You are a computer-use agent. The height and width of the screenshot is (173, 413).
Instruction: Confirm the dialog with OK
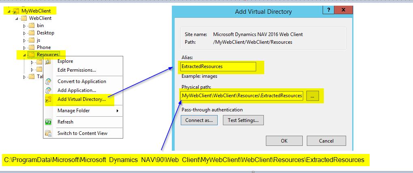tap(284, 141)
